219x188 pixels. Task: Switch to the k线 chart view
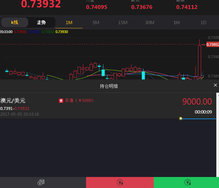click(x=15, y=22)
